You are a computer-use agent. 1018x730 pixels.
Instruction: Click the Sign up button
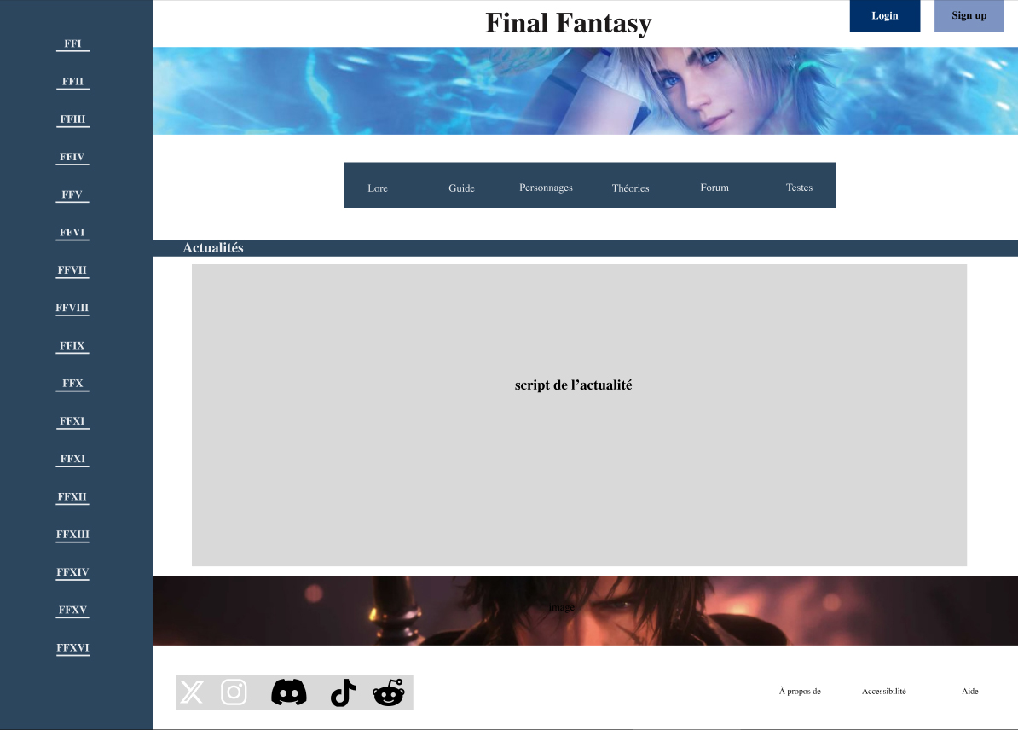[x=969, y=16]
